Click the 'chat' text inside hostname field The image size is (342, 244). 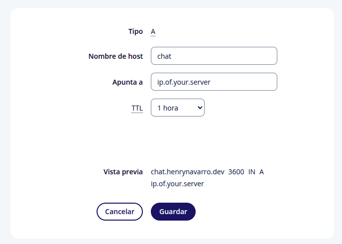[x=164, y=56]
